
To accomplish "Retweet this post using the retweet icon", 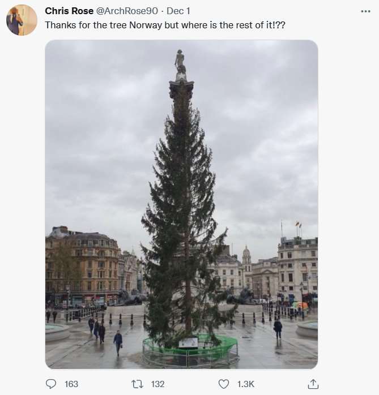I will point(137,384).
